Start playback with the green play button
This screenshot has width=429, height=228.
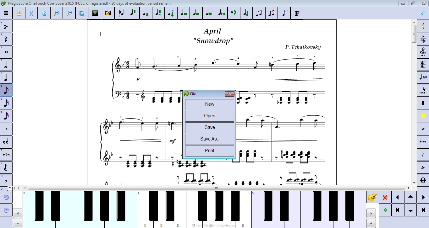95,13
